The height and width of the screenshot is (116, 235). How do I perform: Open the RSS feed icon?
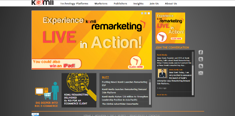click(201, 66)
